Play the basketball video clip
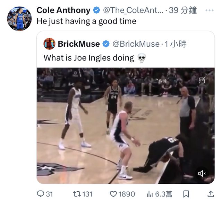 [125, 126]
